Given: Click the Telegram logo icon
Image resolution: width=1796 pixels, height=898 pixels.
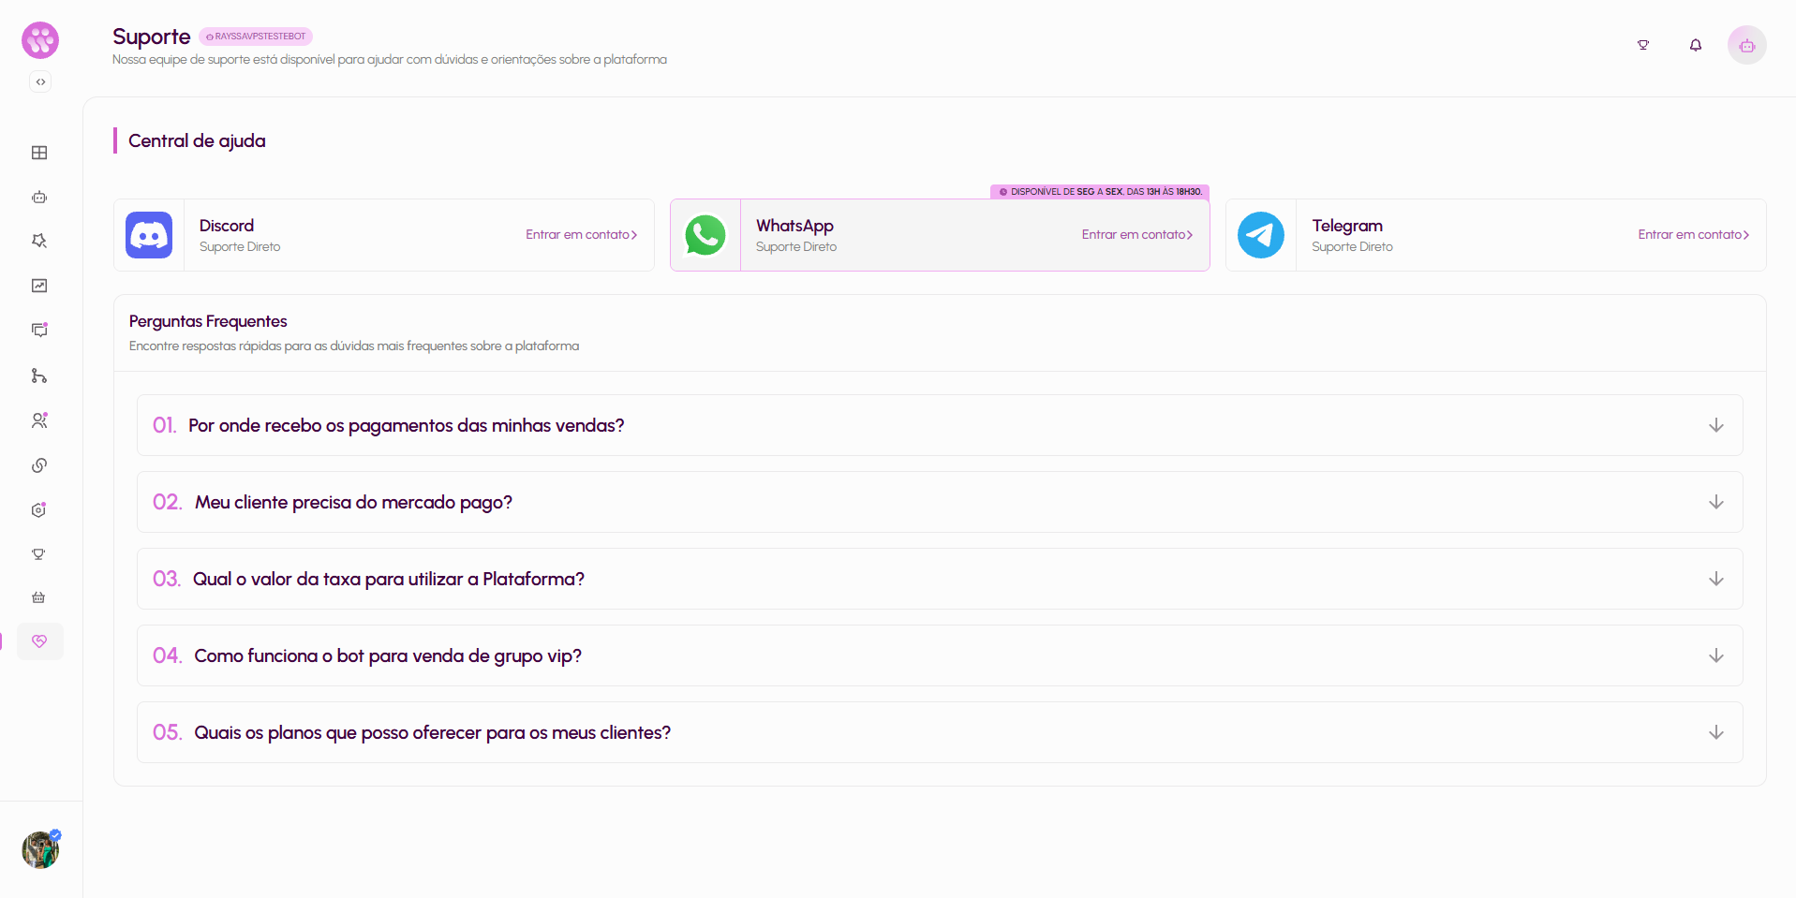Looking at the screenshot, I should [1261, 235].
